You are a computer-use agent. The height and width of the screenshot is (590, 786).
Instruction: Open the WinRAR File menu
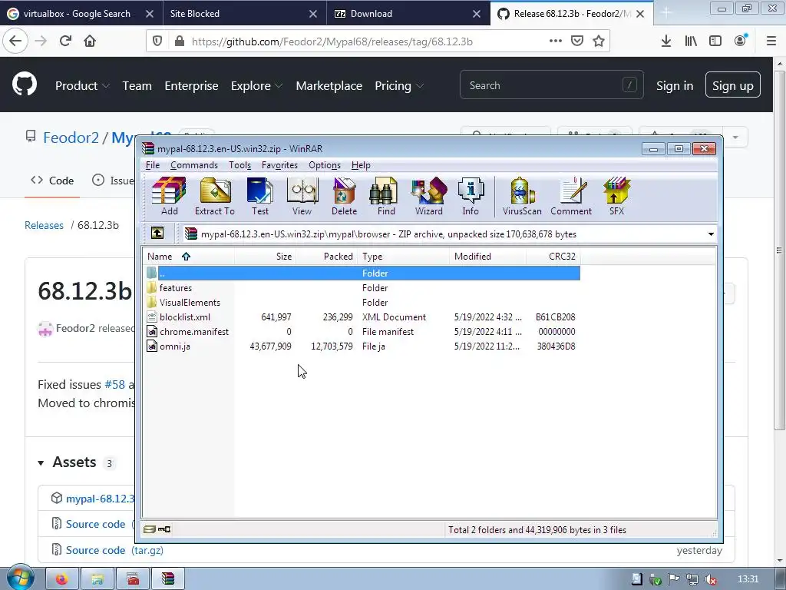[x=153, y=165]
